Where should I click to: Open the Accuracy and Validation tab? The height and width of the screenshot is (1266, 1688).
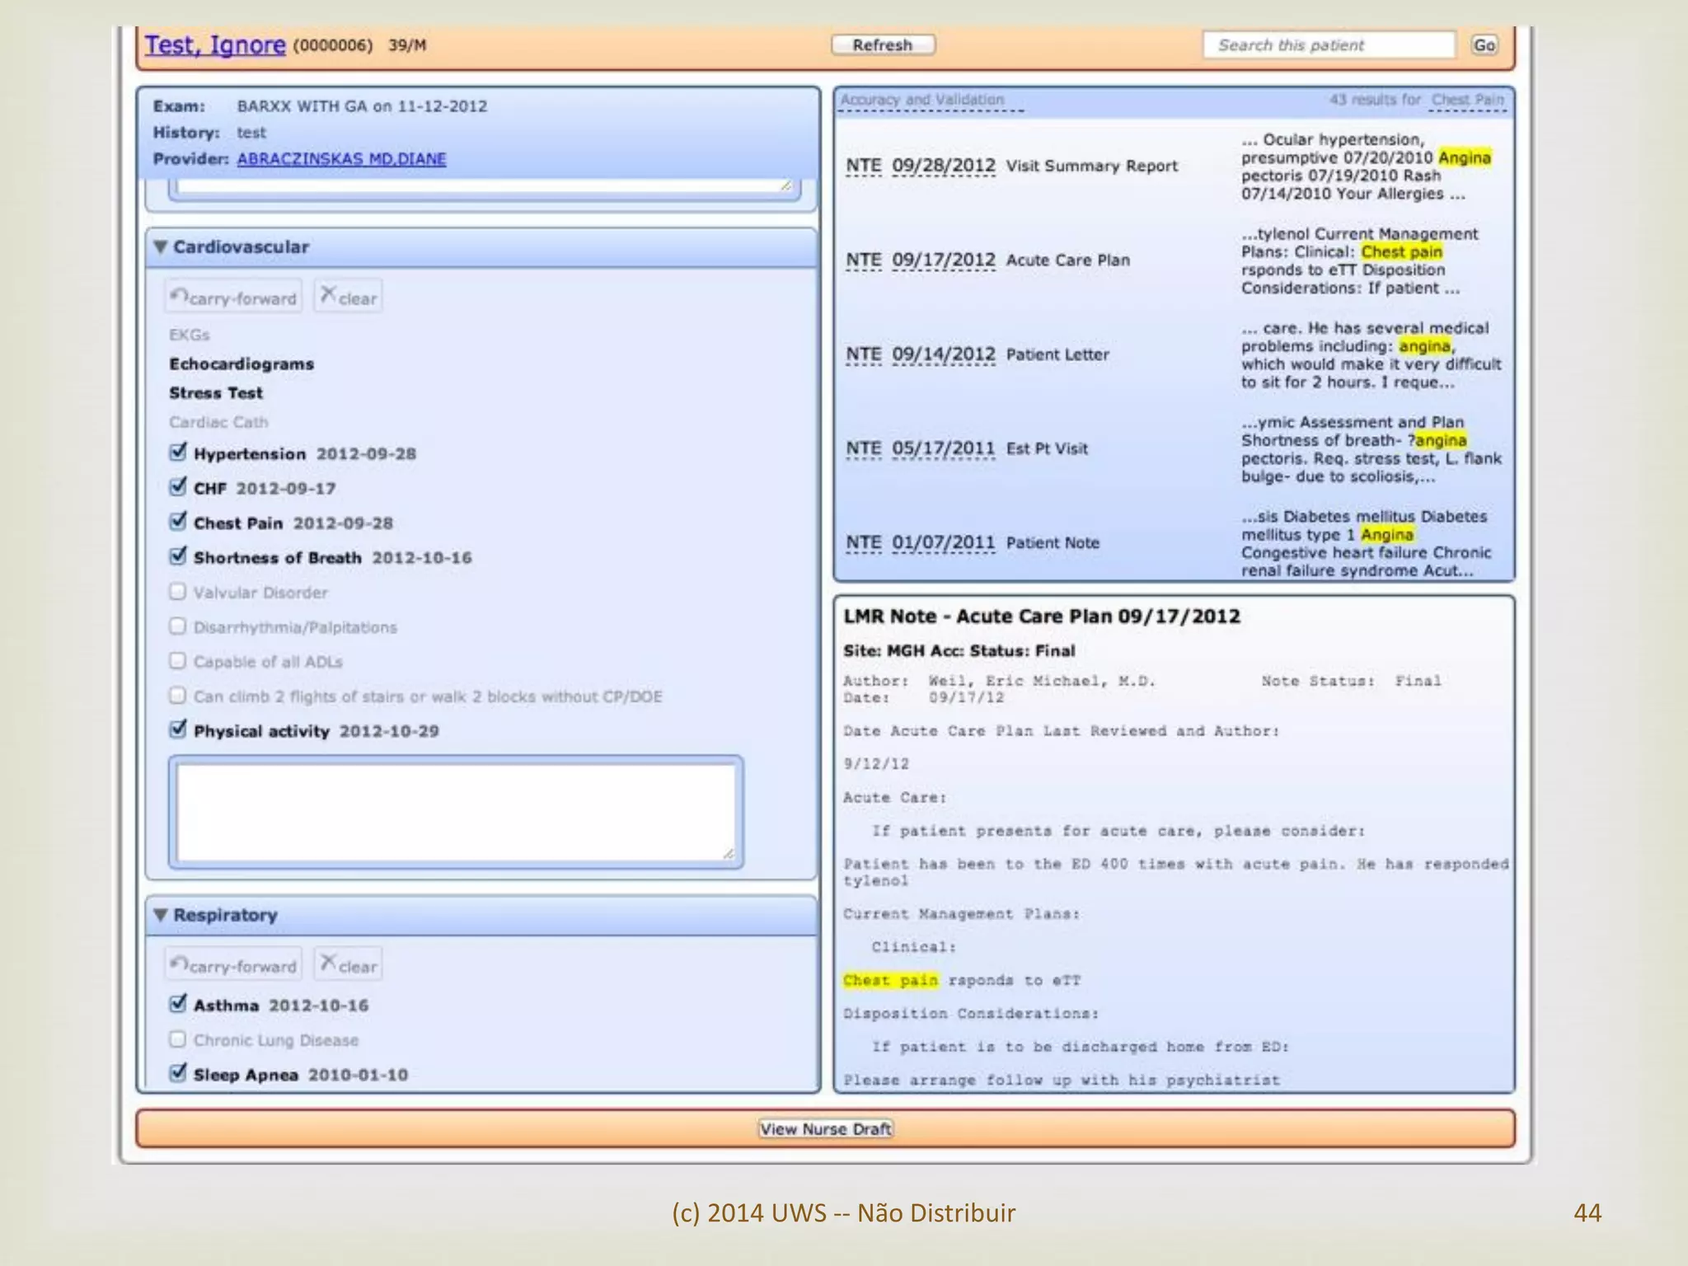(x=921, y=100)
